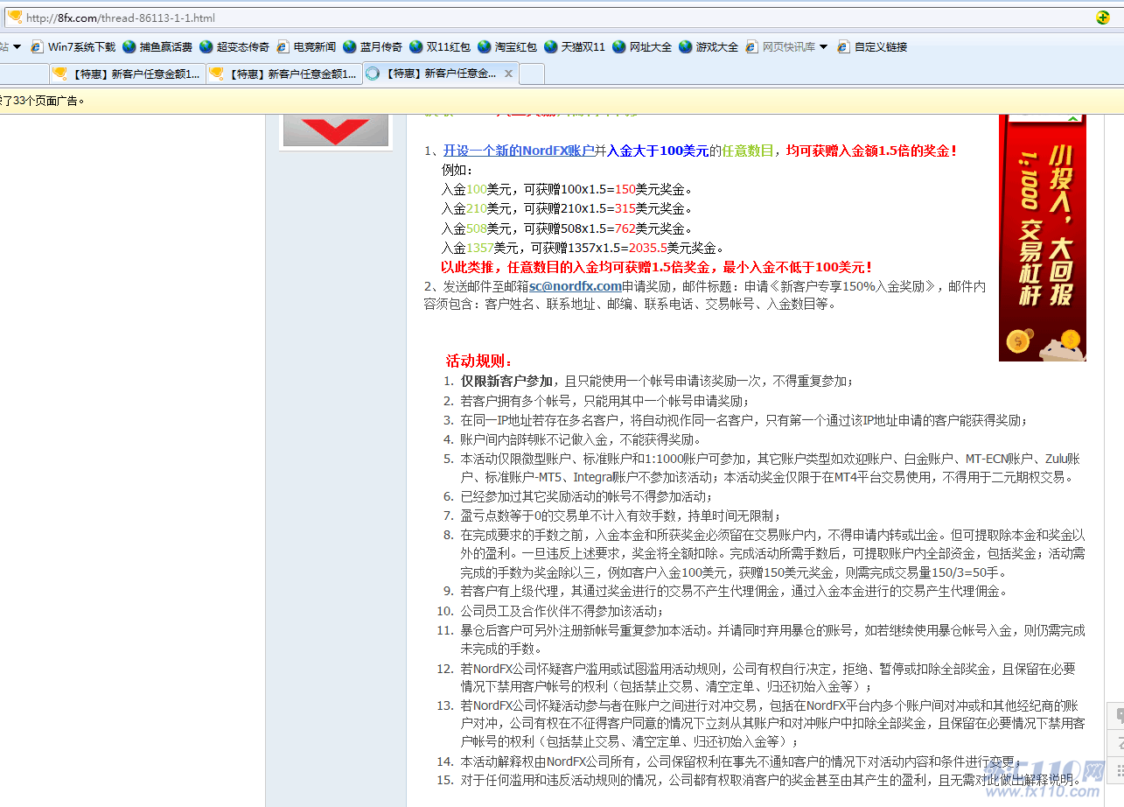Click rule 3 starting 在同一IP地址
The width and height of the screenshot is (1124, 807).
click(744, 420)
